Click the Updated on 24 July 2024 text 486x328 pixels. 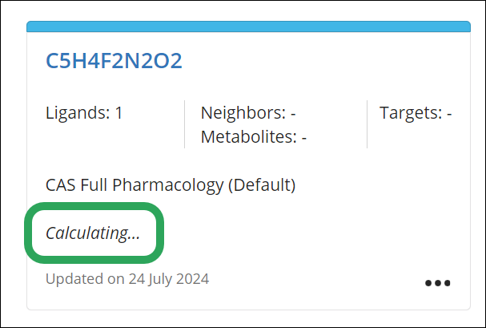[127, 280]
